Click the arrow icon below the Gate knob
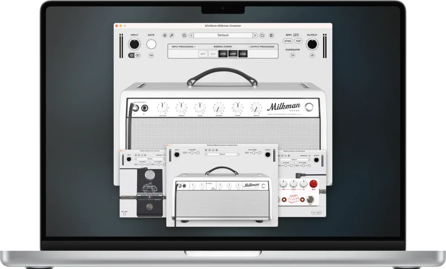The image size is (446, 269). coord(151,55)
